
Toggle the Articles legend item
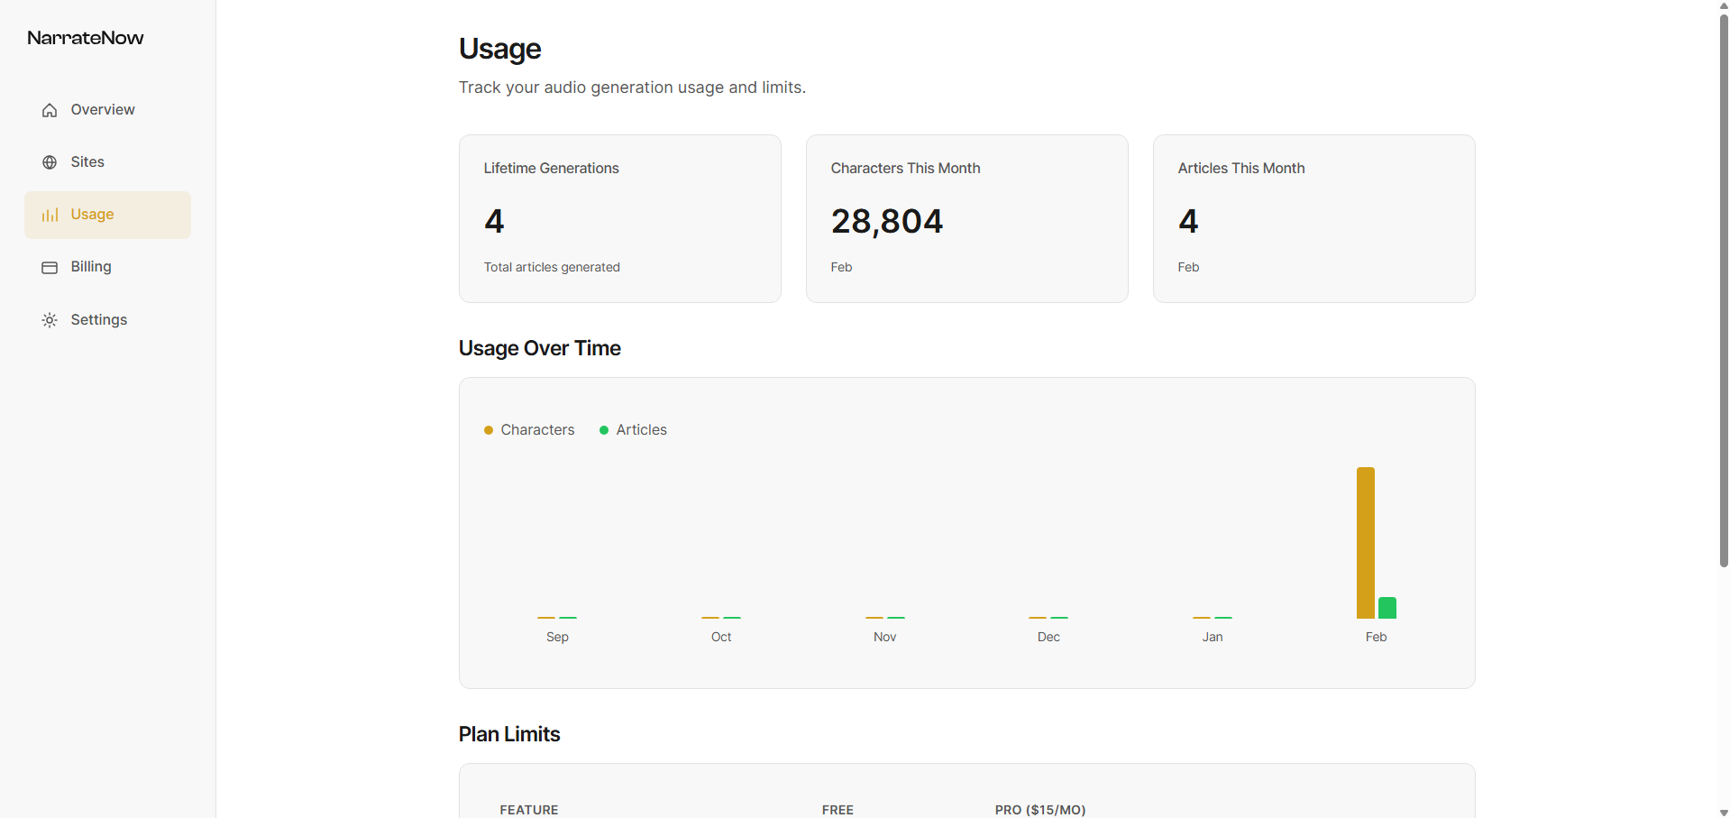(641, 430)
